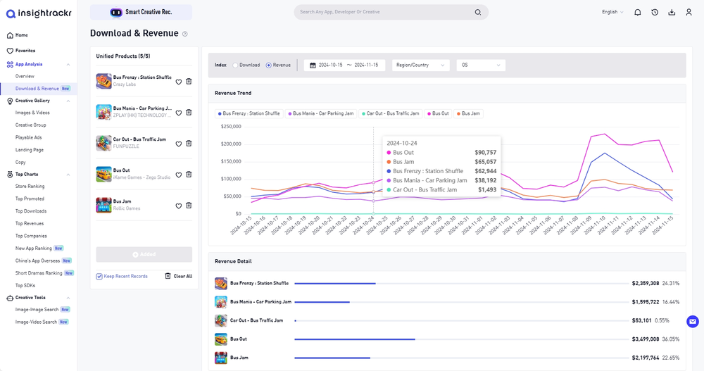Click Bus Out app icon in Revenue Detail
The width and height of the screenshot is (704, 371).
221,339
